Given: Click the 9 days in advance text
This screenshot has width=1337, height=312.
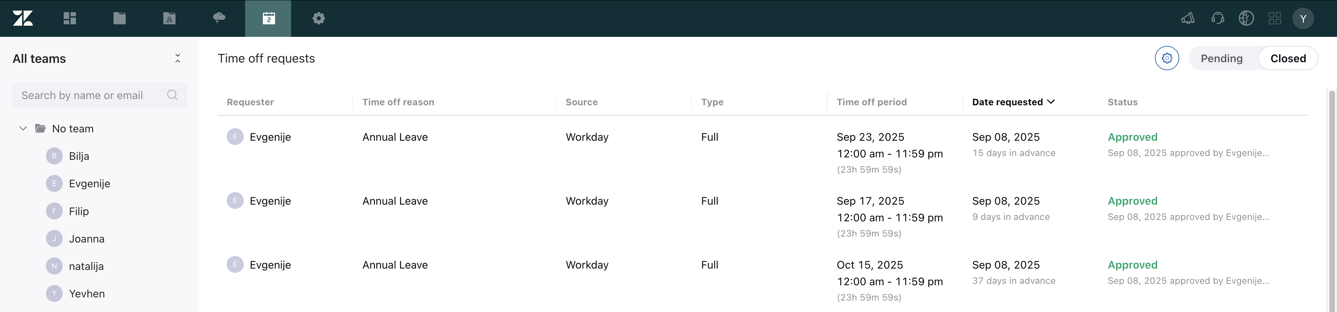Looking at the screenshot, I should tap(1010, 217).
